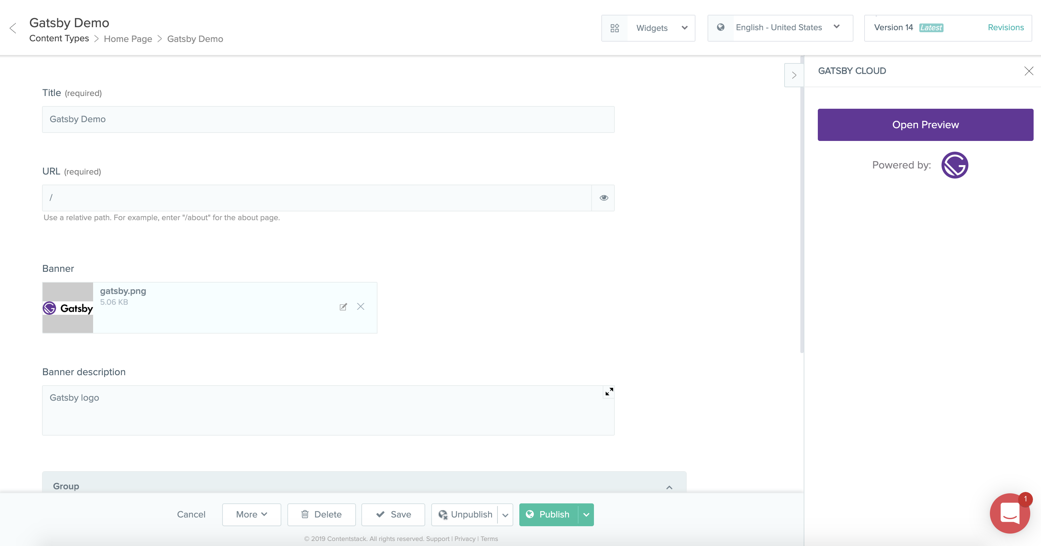Open the Revisions link

coord(1005,28)
